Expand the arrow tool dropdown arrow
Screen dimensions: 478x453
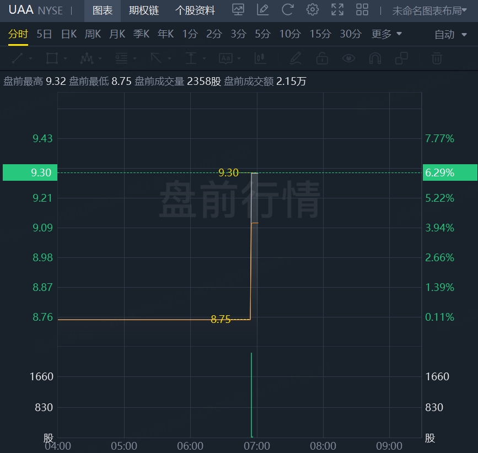click(169, 58)
